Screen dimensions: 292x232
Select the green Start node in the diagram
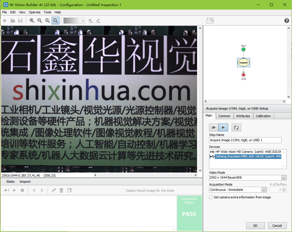pos(244,50)
